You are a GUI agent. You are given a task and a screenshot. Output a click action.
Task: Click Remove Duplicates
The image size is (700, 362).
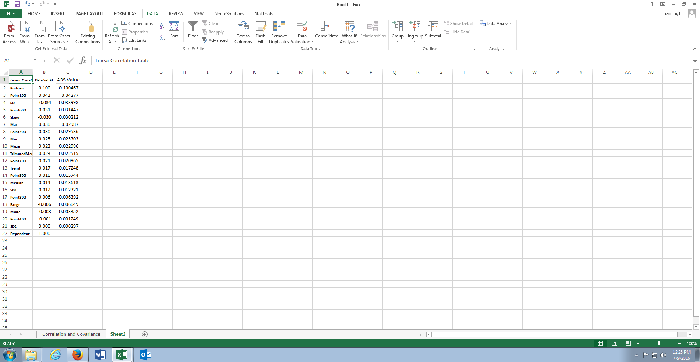point(279,32)
